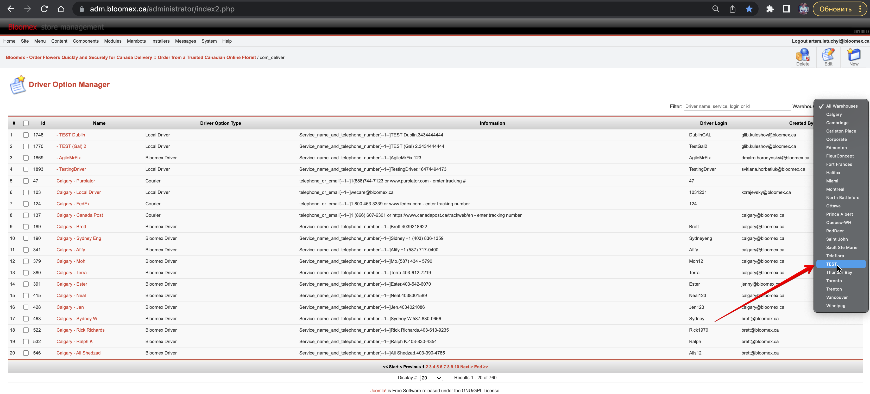This screenshot has height=394, width=870.
Task: Open the Mambots menu
Action: [x=136, y=41]
